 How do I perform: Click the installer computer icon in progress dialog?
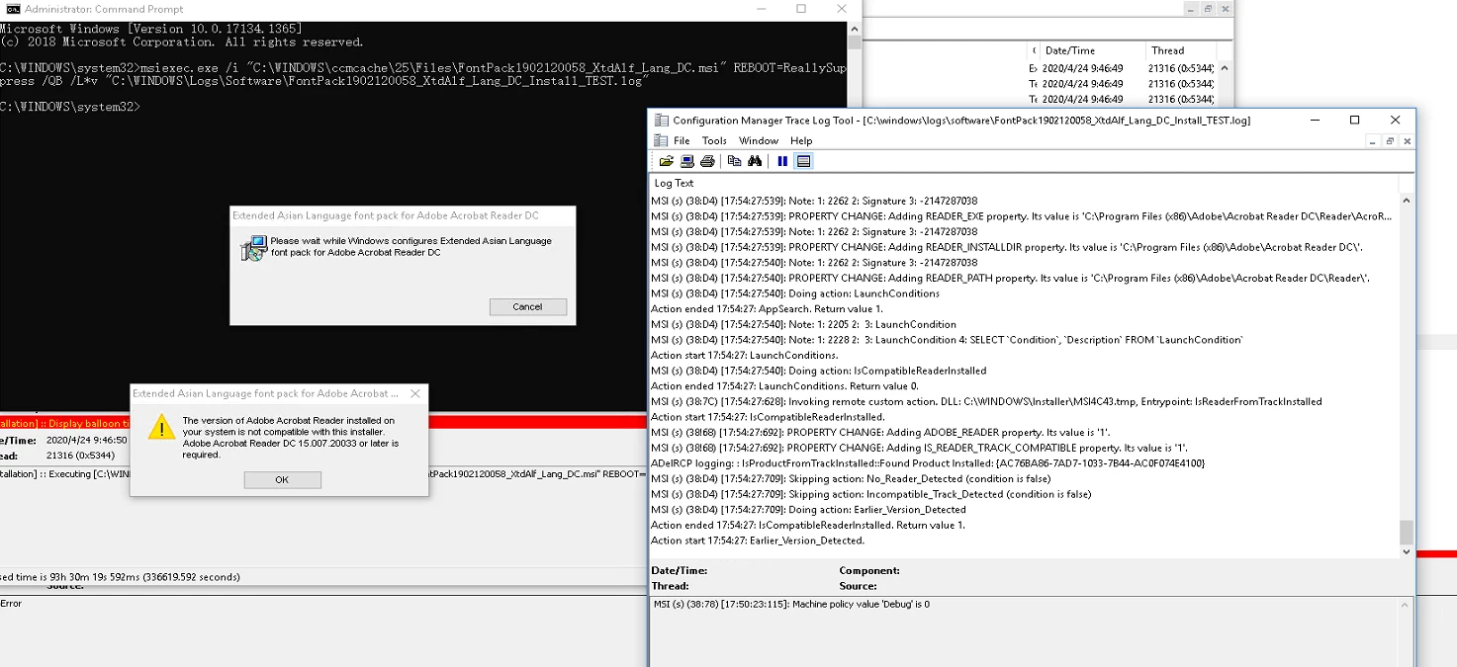tap(253, 248)
